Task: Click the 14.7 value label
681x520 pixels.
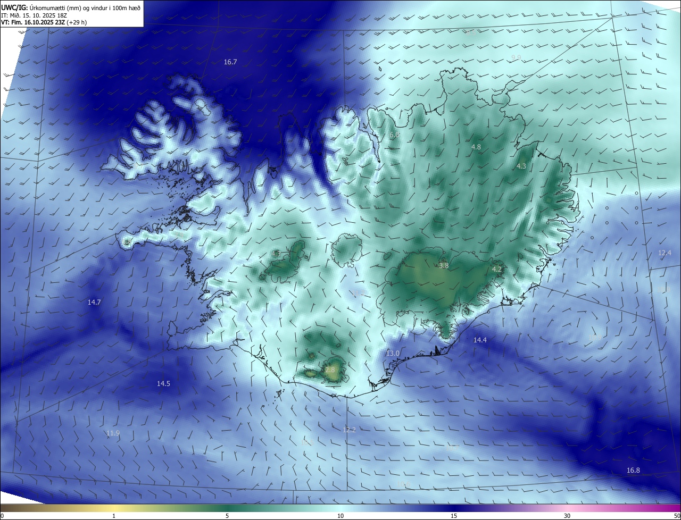Action: [x=94, y=302]
